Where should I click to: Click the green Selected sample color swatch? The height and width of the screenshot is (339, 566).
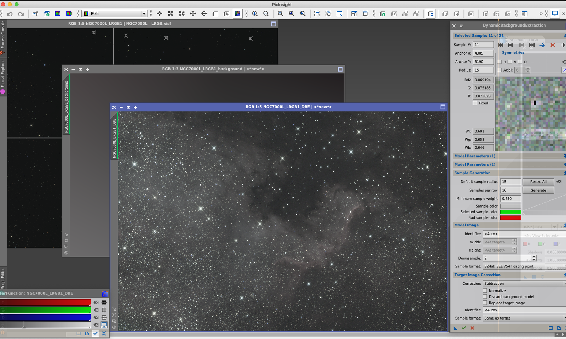coord(510,212)
